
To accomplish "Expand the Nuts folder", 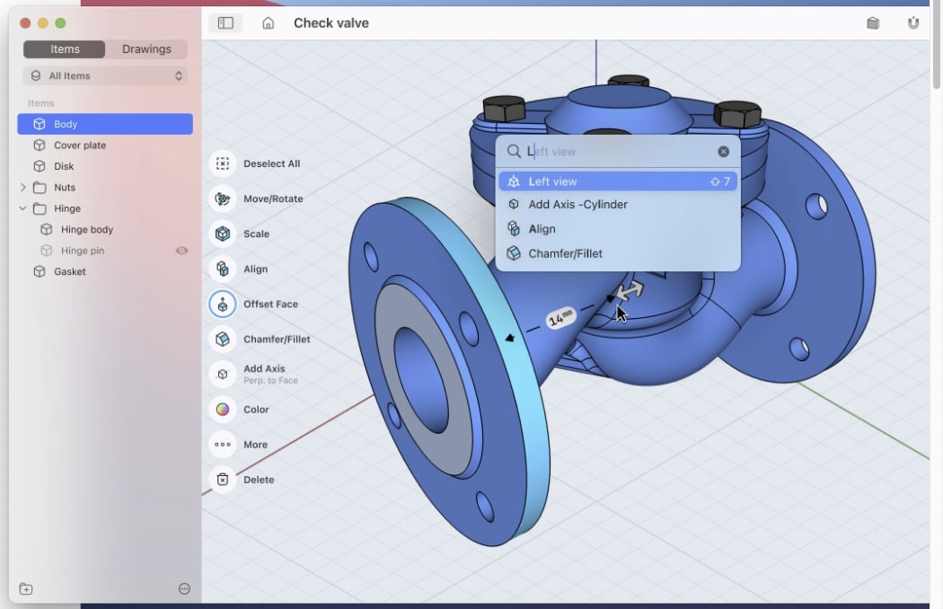I will coord(22,187).
